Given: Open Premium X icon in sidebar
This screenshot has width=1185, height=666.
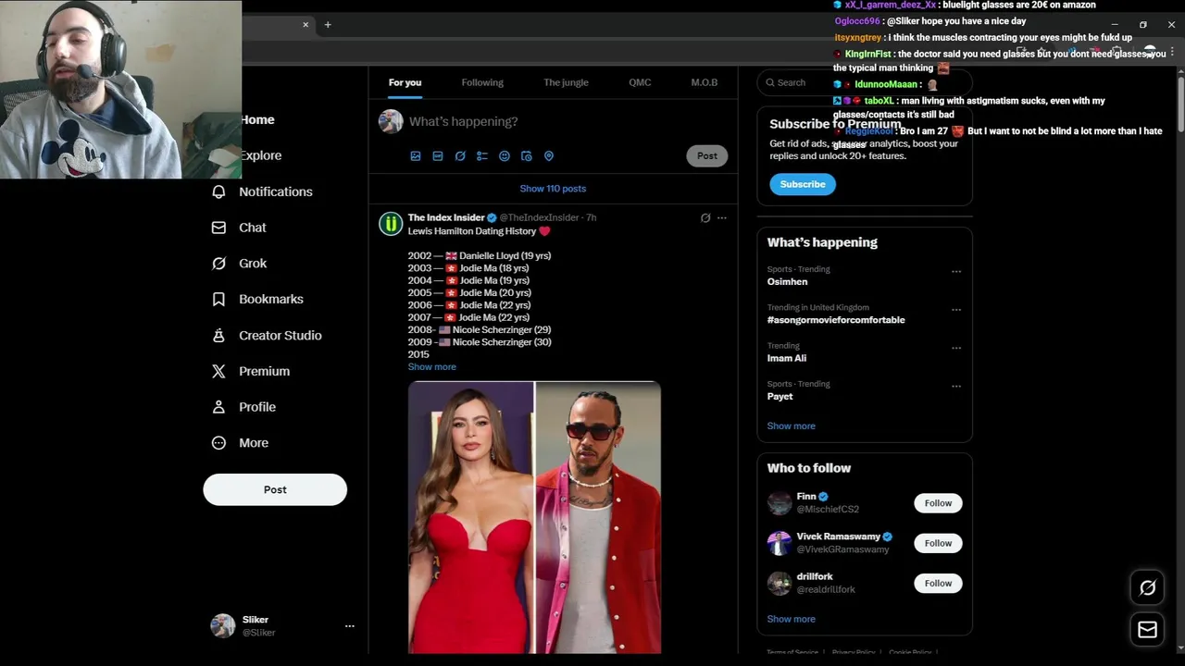Looking at the screenshot, I should click(x=218, y=371).
